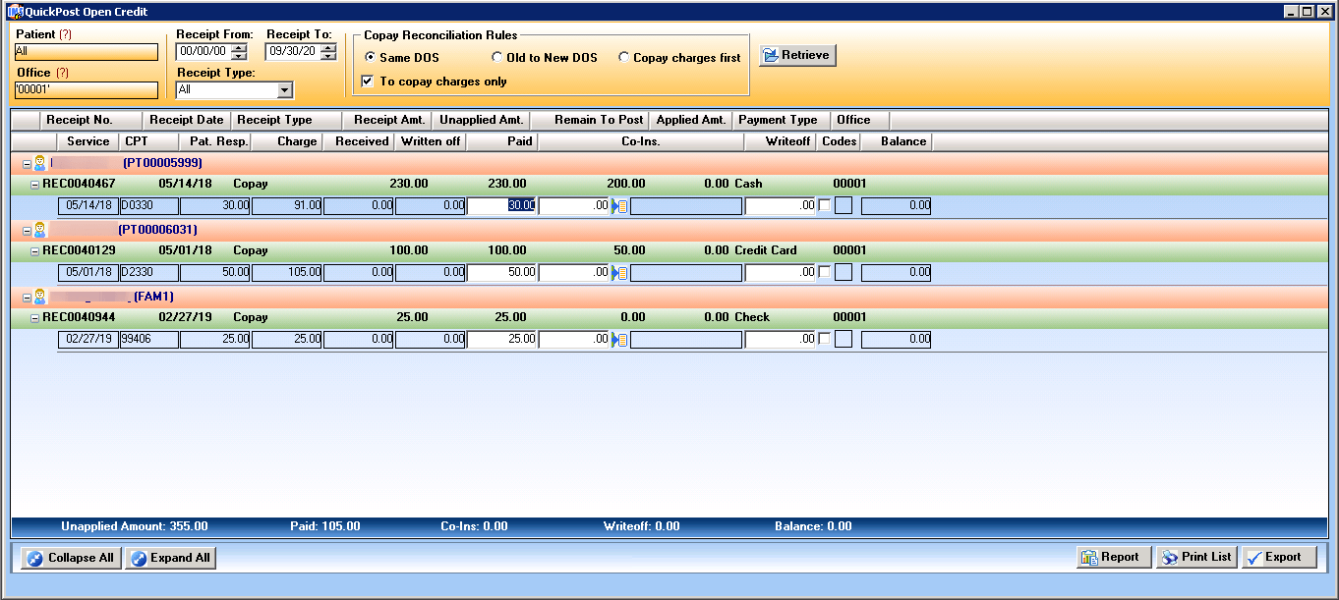Screen dimensions: 1339x600
Task: Click the Remain To Post column header
Action: tap(590, 120)
